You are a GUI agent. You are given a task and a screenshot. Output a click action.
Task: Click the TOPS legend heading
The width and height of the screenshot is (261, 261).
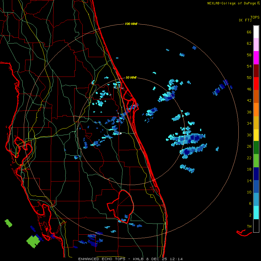click(255, 17)
